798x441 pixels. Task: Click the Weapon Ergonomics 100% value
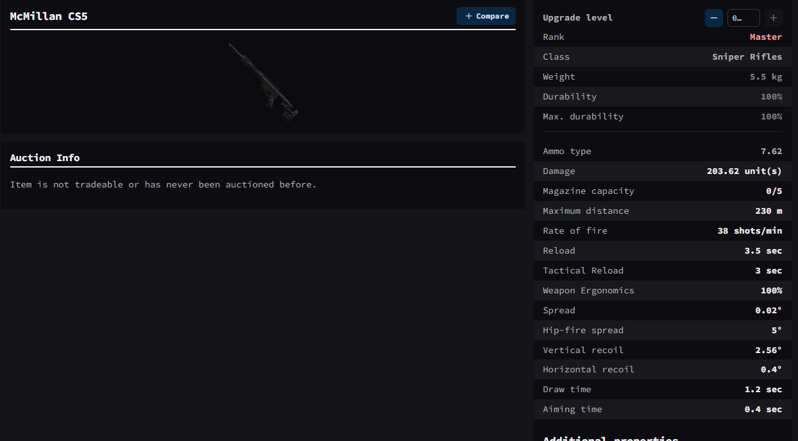click(x=771, y=291)
